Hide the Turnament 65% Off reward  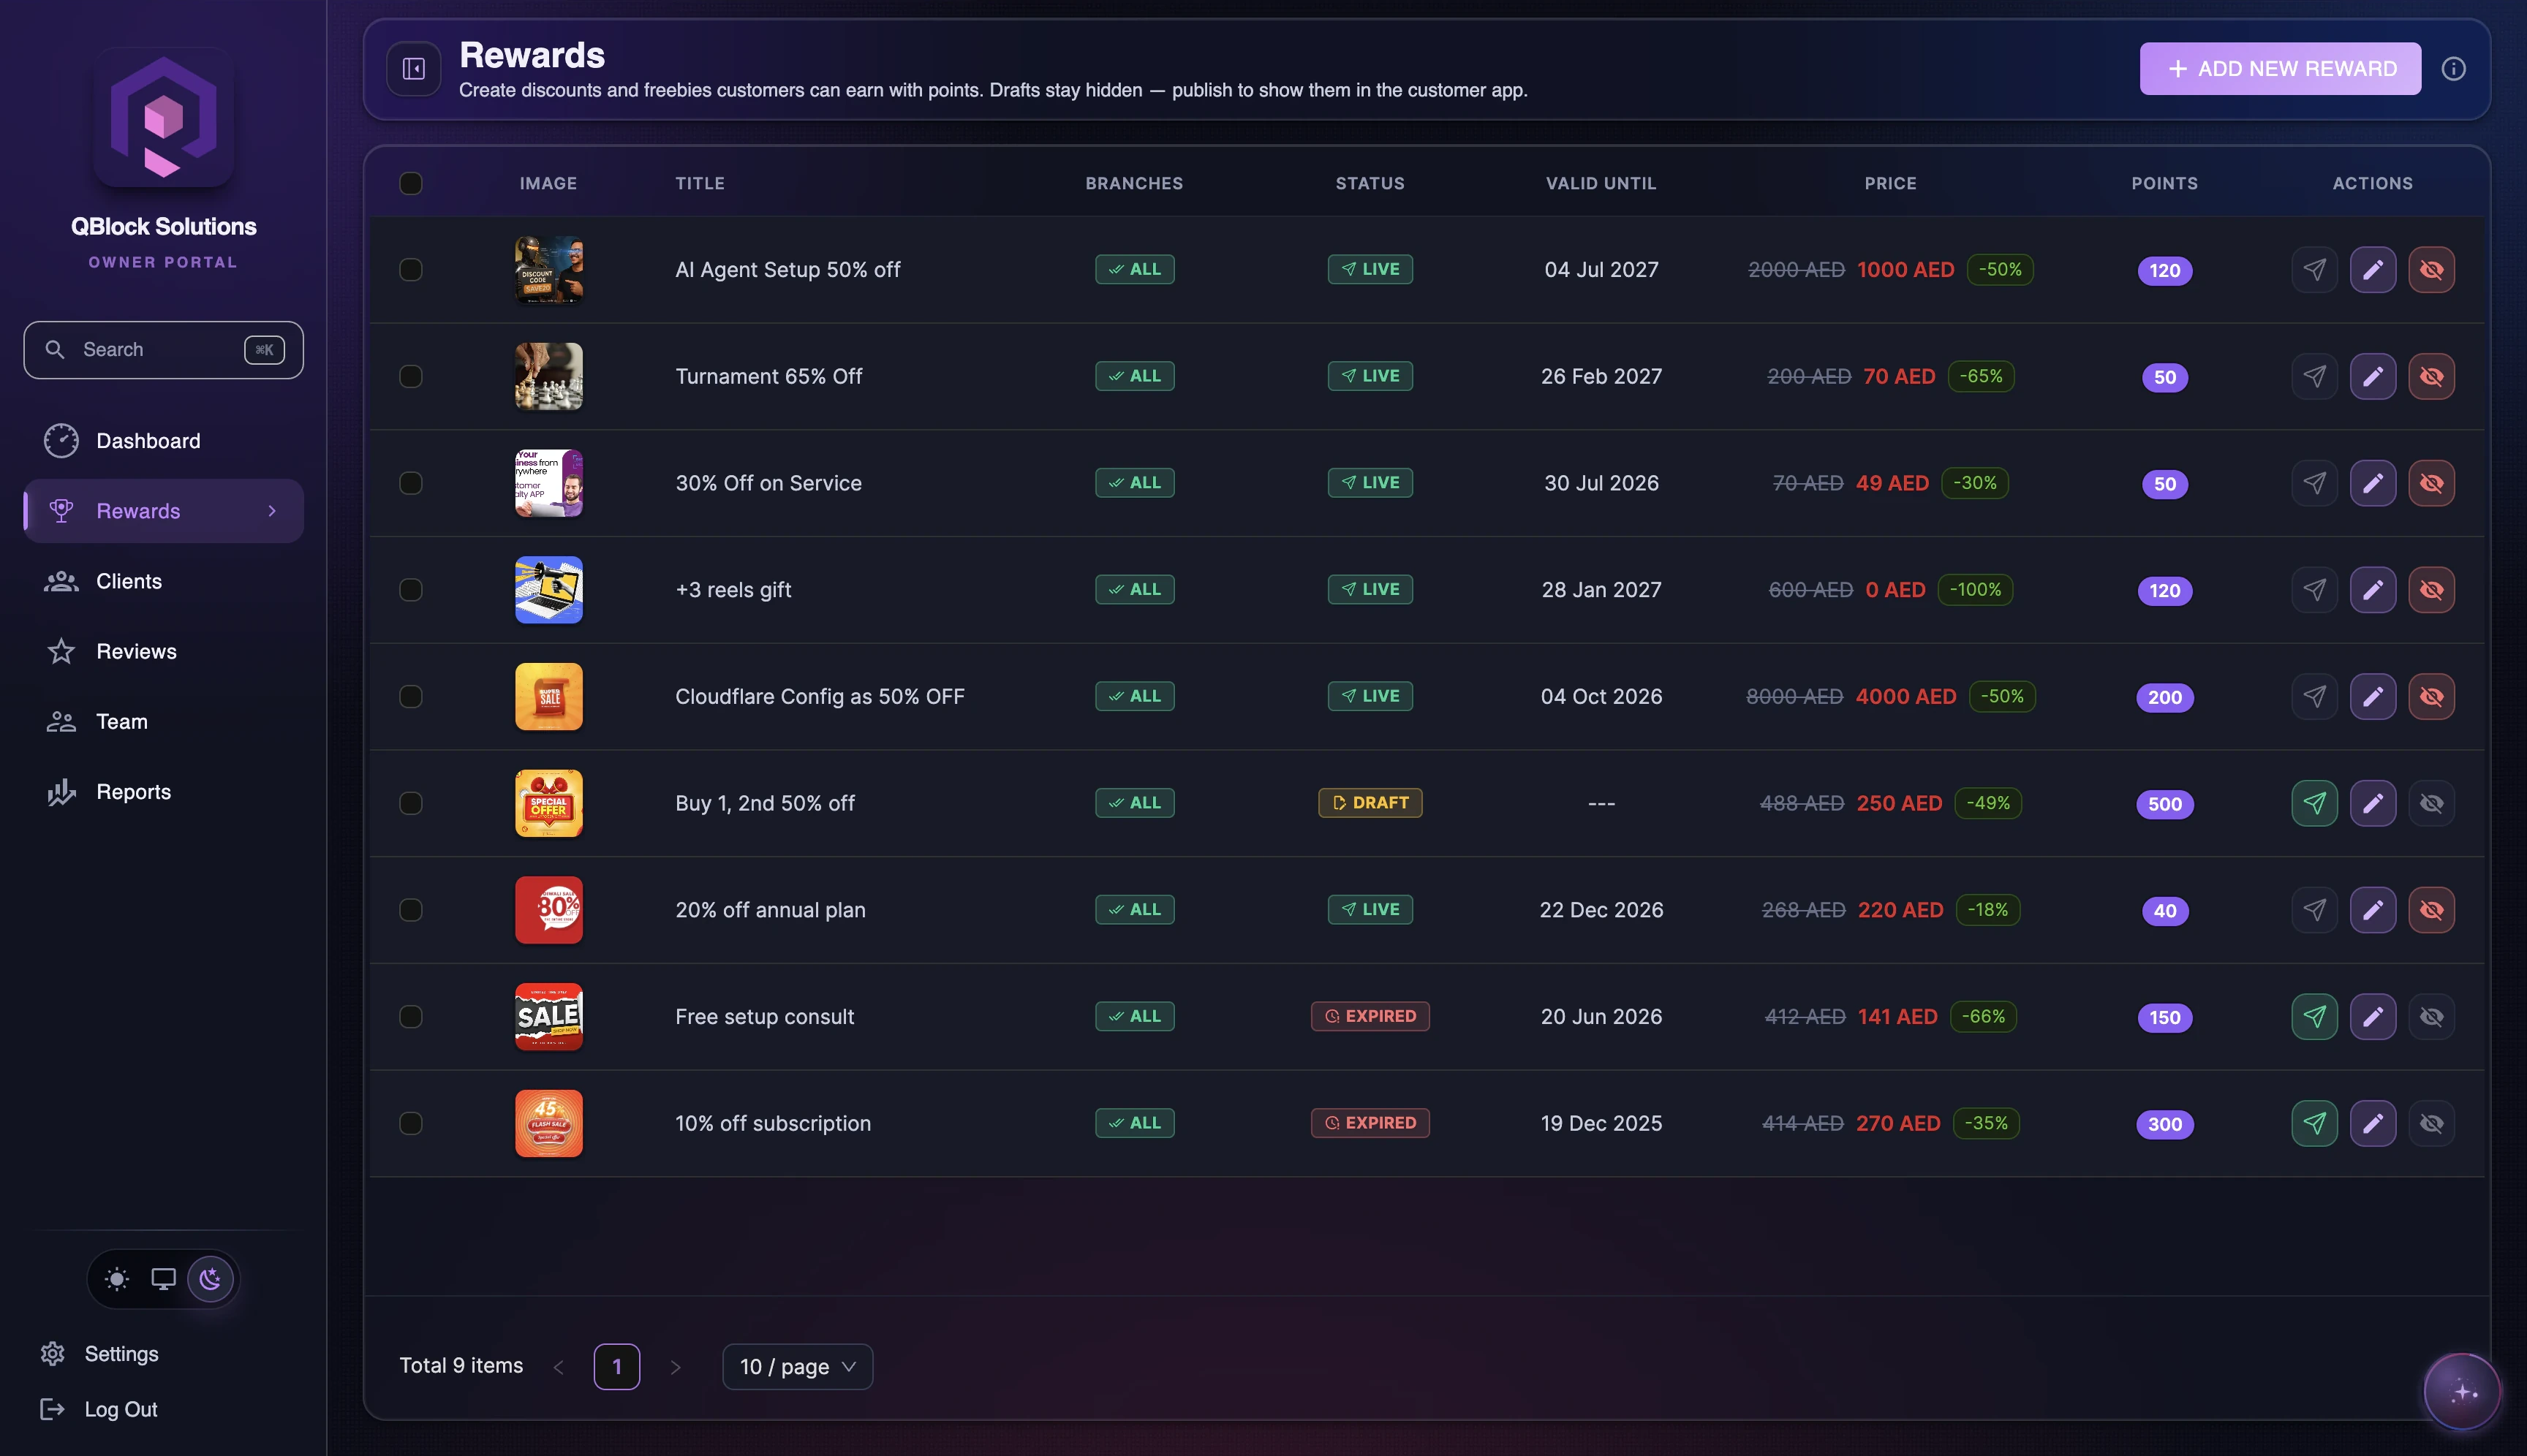[x=2431, y=376]
